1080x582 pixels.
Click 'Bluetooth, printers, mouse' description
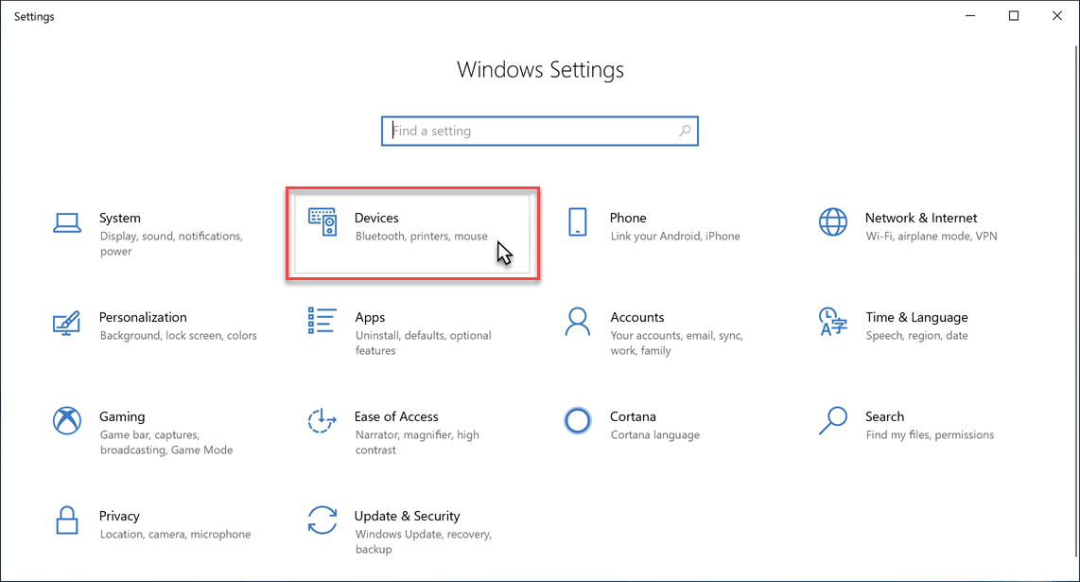coord(422,236)
